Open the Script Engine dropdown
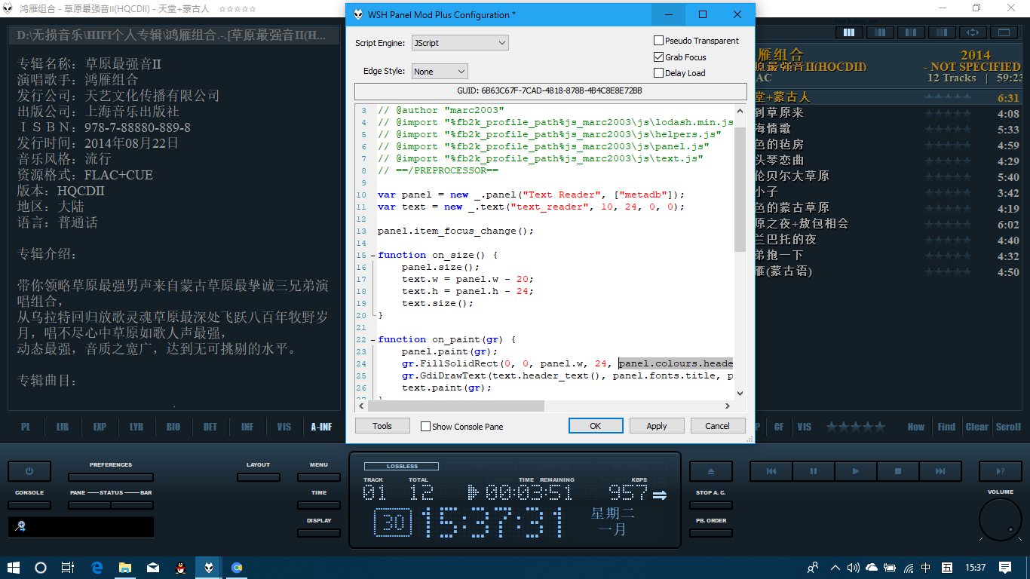 460,43
